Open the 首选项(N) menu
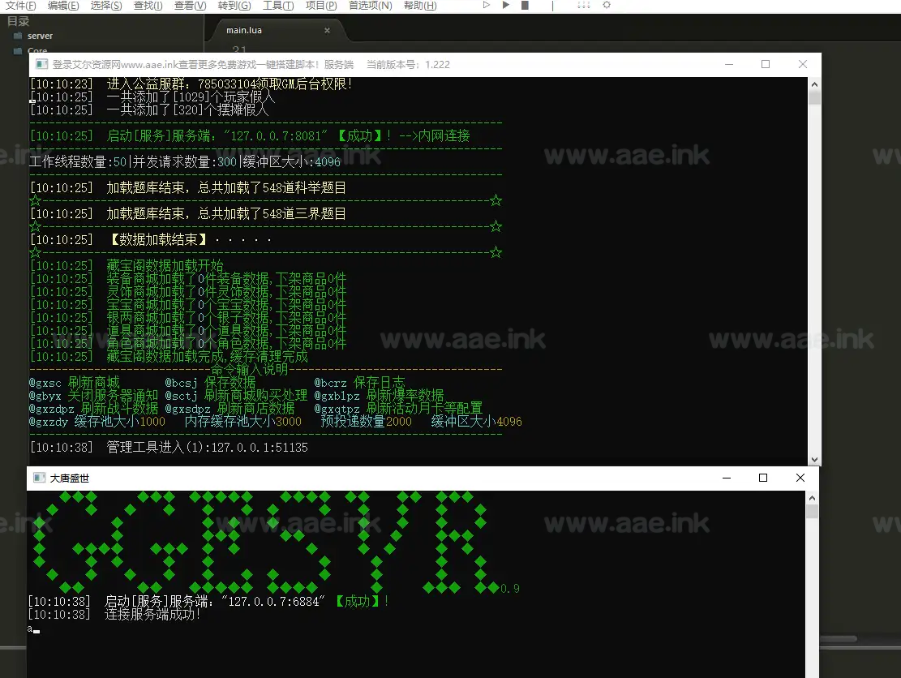 pyautogui.click(x=370, y=6)
